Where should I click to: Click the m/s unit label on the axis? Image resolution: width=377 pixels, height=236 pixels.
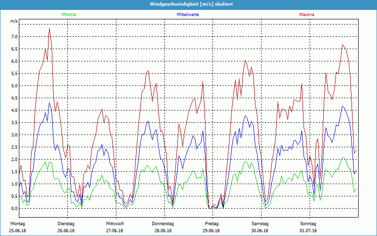(14, 21)
